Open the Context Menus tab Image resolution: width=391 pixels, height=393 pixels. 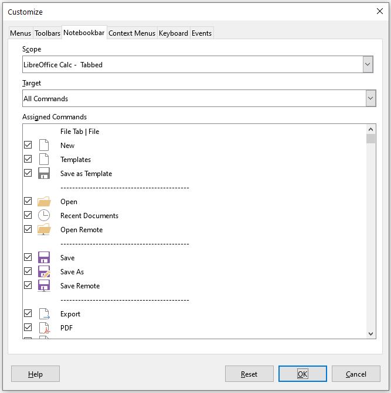pyautogui.click(x=132, y=33)
